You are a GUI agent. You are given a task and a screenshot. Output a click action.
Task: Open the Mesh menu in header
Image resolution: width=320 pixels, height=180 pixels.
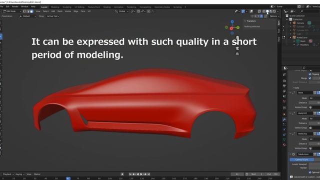(x=60, y=11)
